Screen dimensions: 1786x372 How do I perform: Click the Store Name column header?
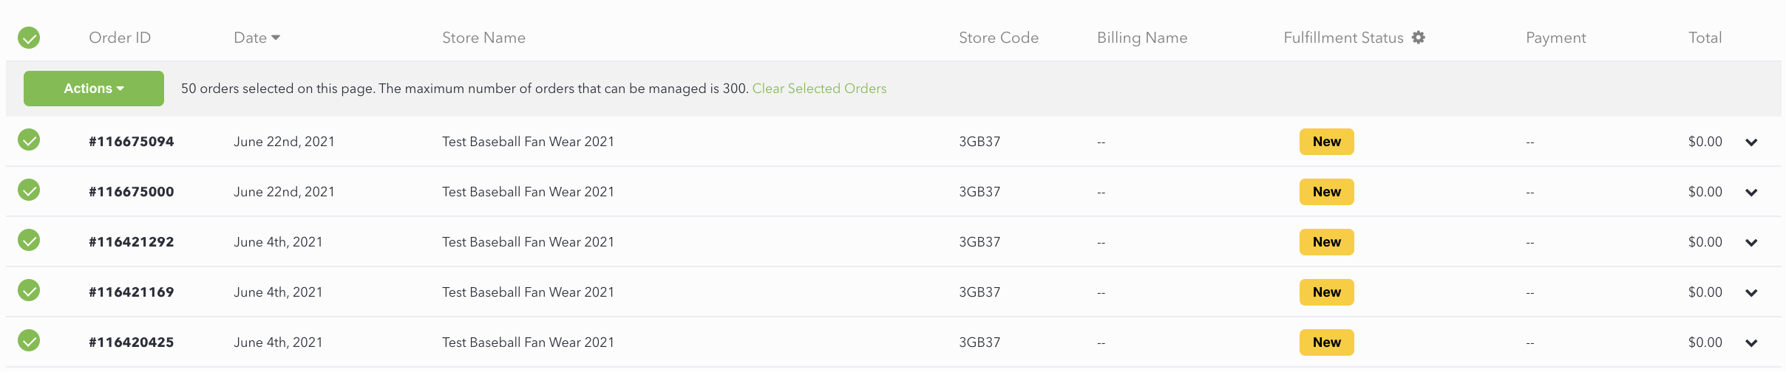[x=483, y=38]
